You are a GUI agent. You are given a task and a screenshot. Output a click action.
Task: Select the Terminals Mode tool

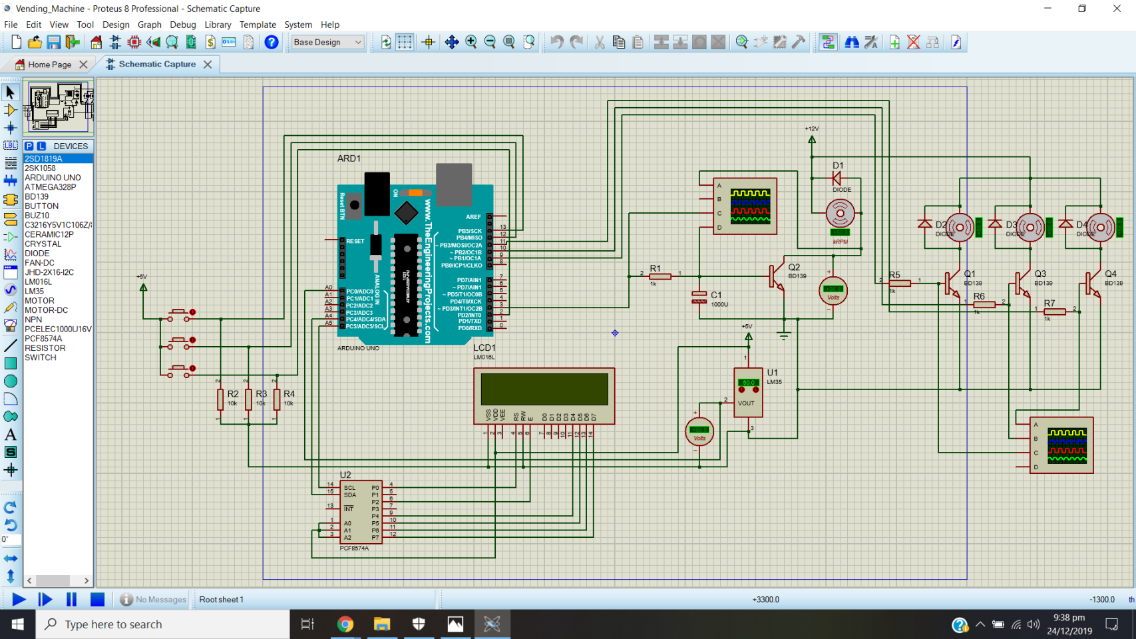(11, 218)
